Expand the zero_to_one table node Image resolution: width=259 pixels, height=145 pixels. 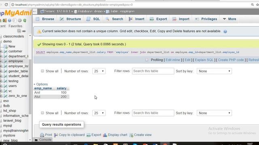click(1, 96)
